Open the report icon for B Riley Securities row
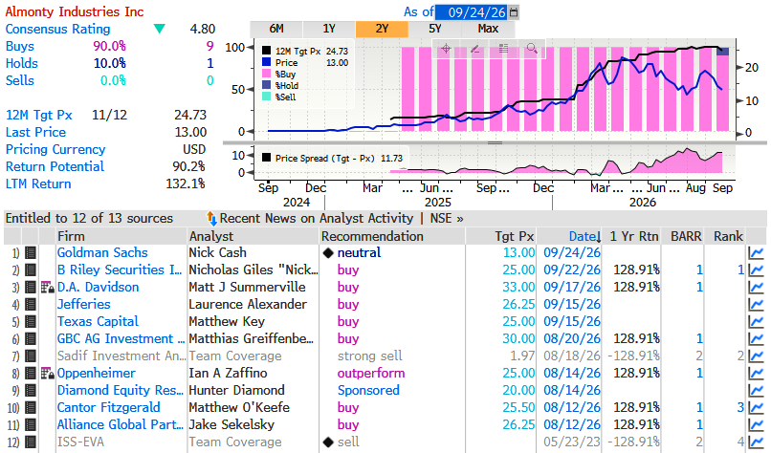Screen dimensions: 771x453 (x=31, y=270)
